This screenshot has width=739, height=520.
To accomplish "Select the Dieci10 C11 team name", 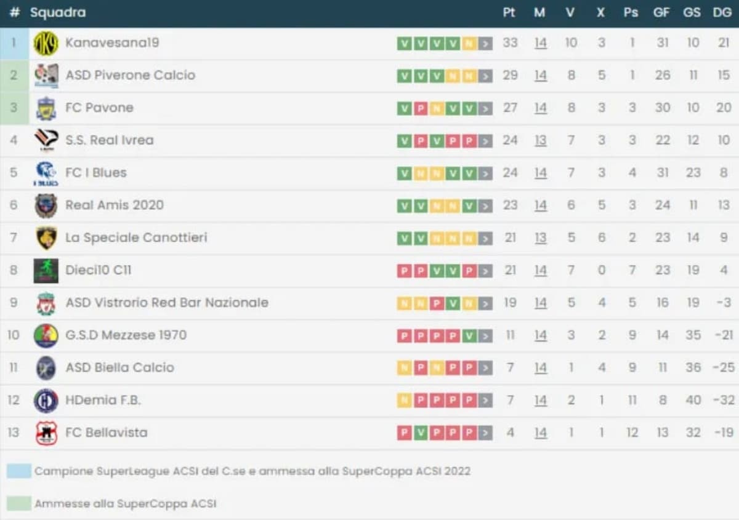I will [99, 270].
